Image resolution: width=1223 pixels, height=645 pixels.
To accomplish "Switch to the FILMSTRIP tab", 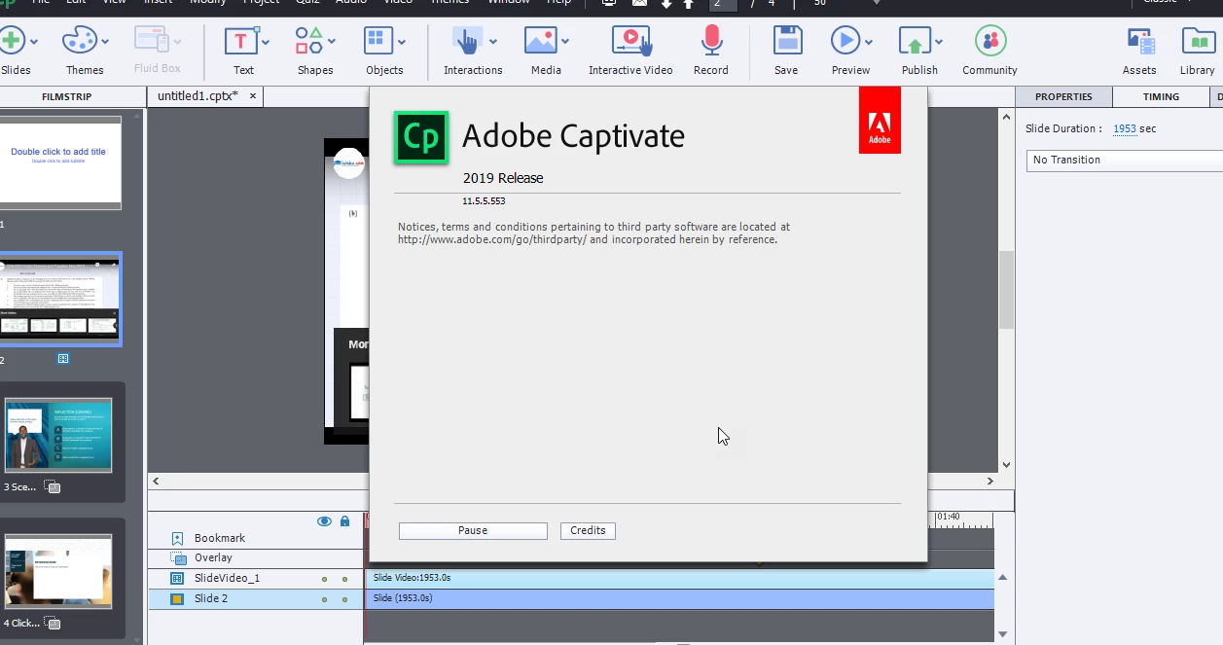I will point(66,96).
